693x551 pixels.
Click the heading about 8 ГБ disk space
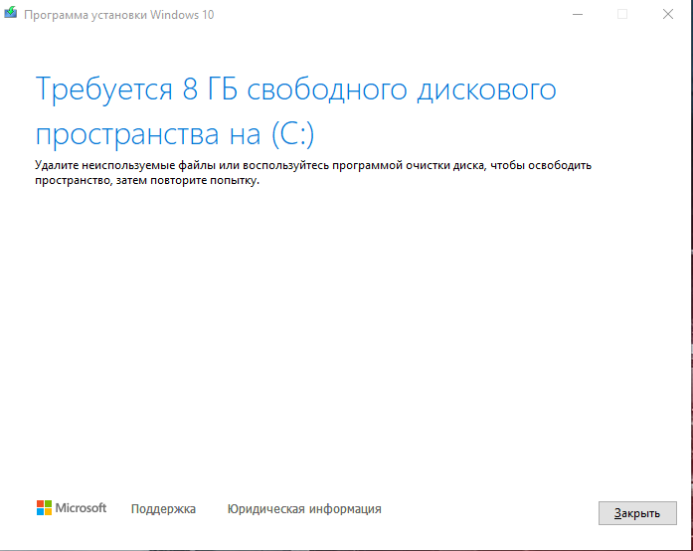pos(295,111)
